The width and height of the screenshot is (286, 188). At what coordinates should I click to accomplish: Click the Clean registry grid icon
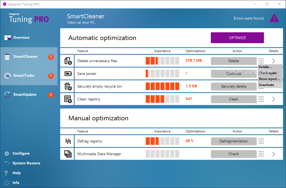(x=68, y=99)
